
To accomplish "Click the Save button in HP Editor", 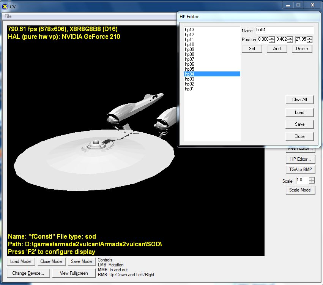I will [299, 124].
